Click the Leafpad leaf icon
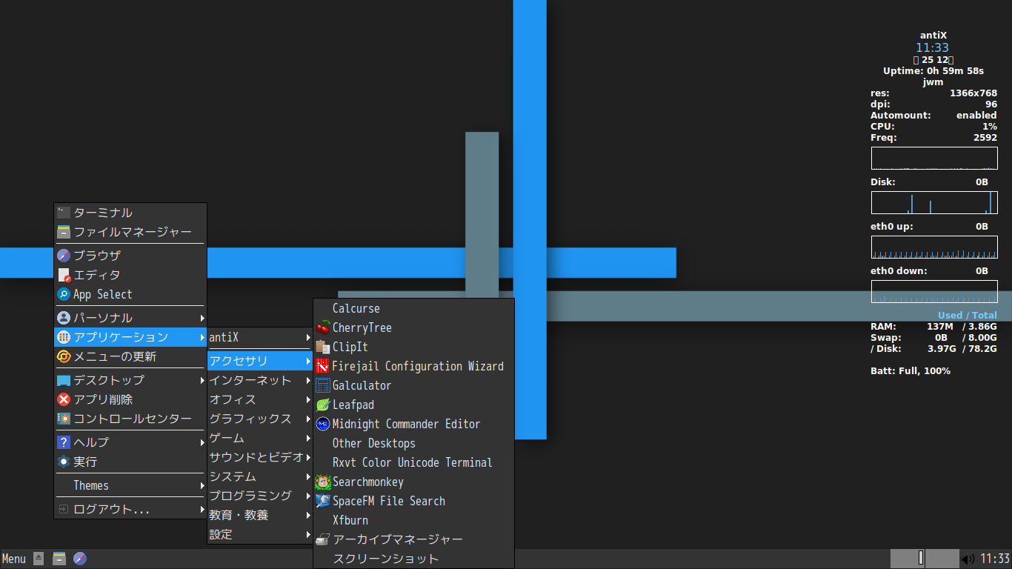 [x=323, y=405]
